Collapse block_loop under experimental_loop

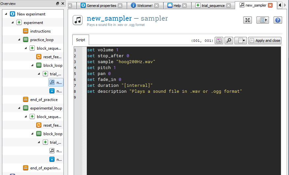tap(32, 134)
